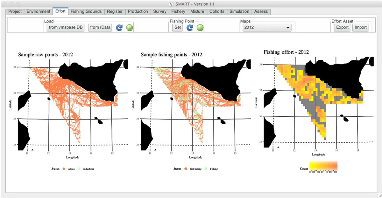
Task: Open the Assess tab
Action: [261, 11]
